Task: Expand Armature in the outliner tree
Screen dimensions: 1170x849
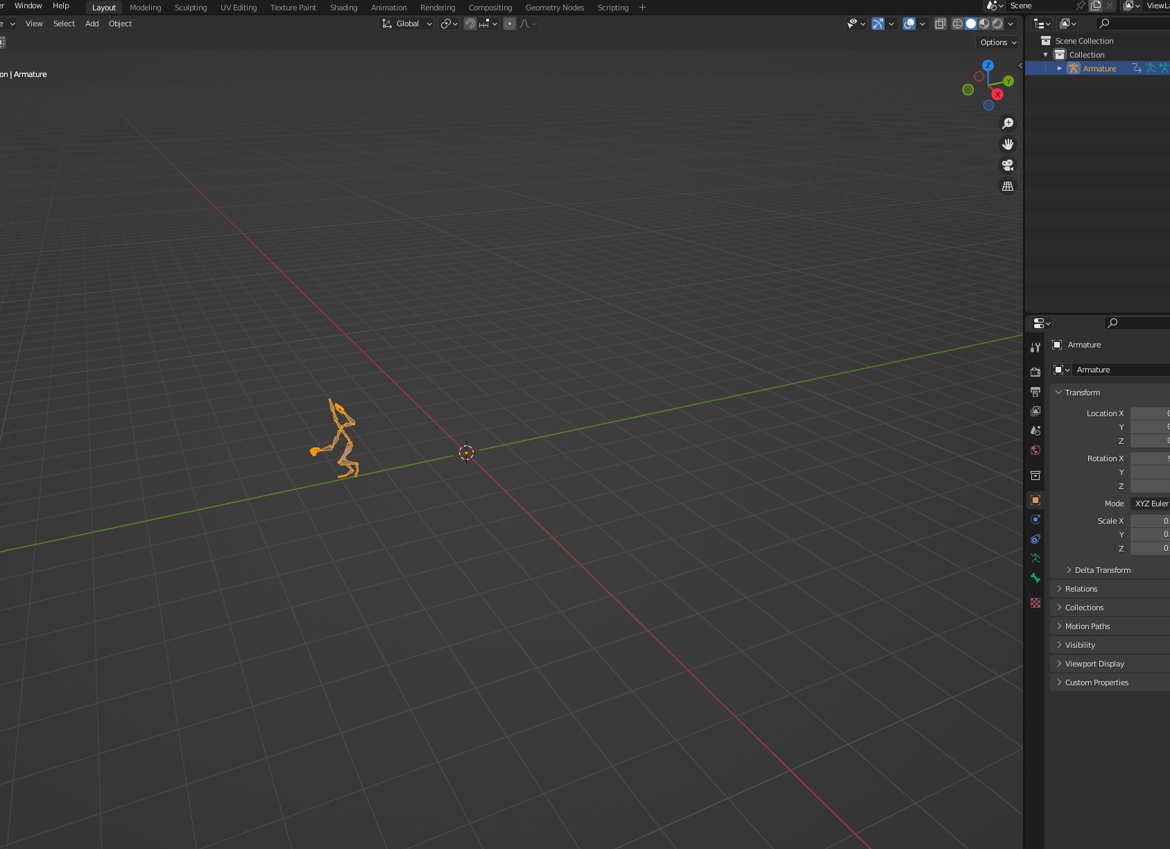Action: 1060,69
